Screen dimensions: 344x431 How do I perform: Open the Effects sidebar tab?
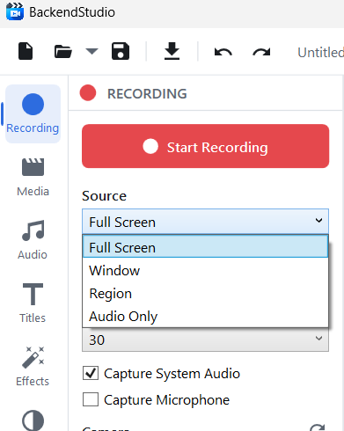click(33, 367)
